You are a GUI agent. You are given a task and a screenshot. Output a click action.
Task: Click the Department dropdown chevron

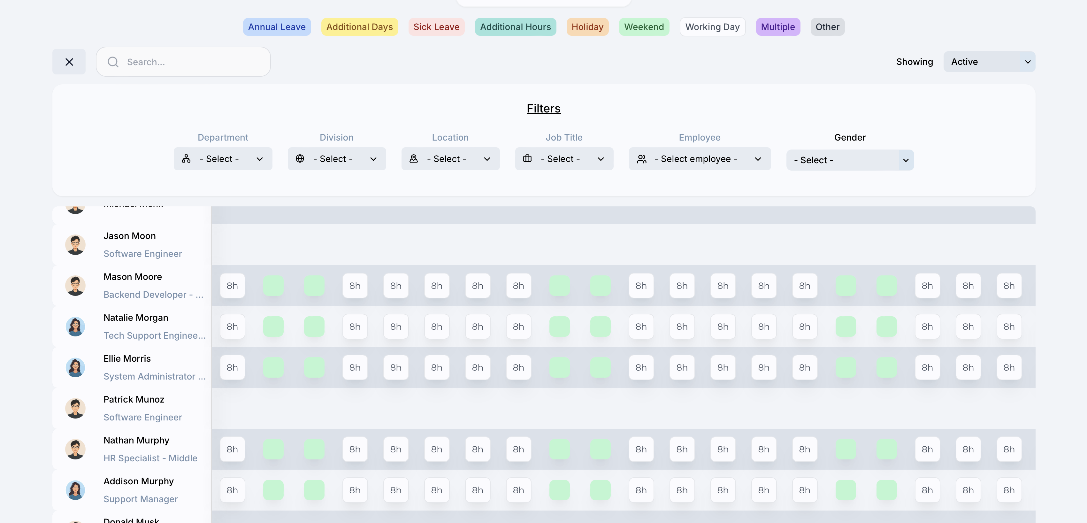pyautogui.click(x=259, y=159)
